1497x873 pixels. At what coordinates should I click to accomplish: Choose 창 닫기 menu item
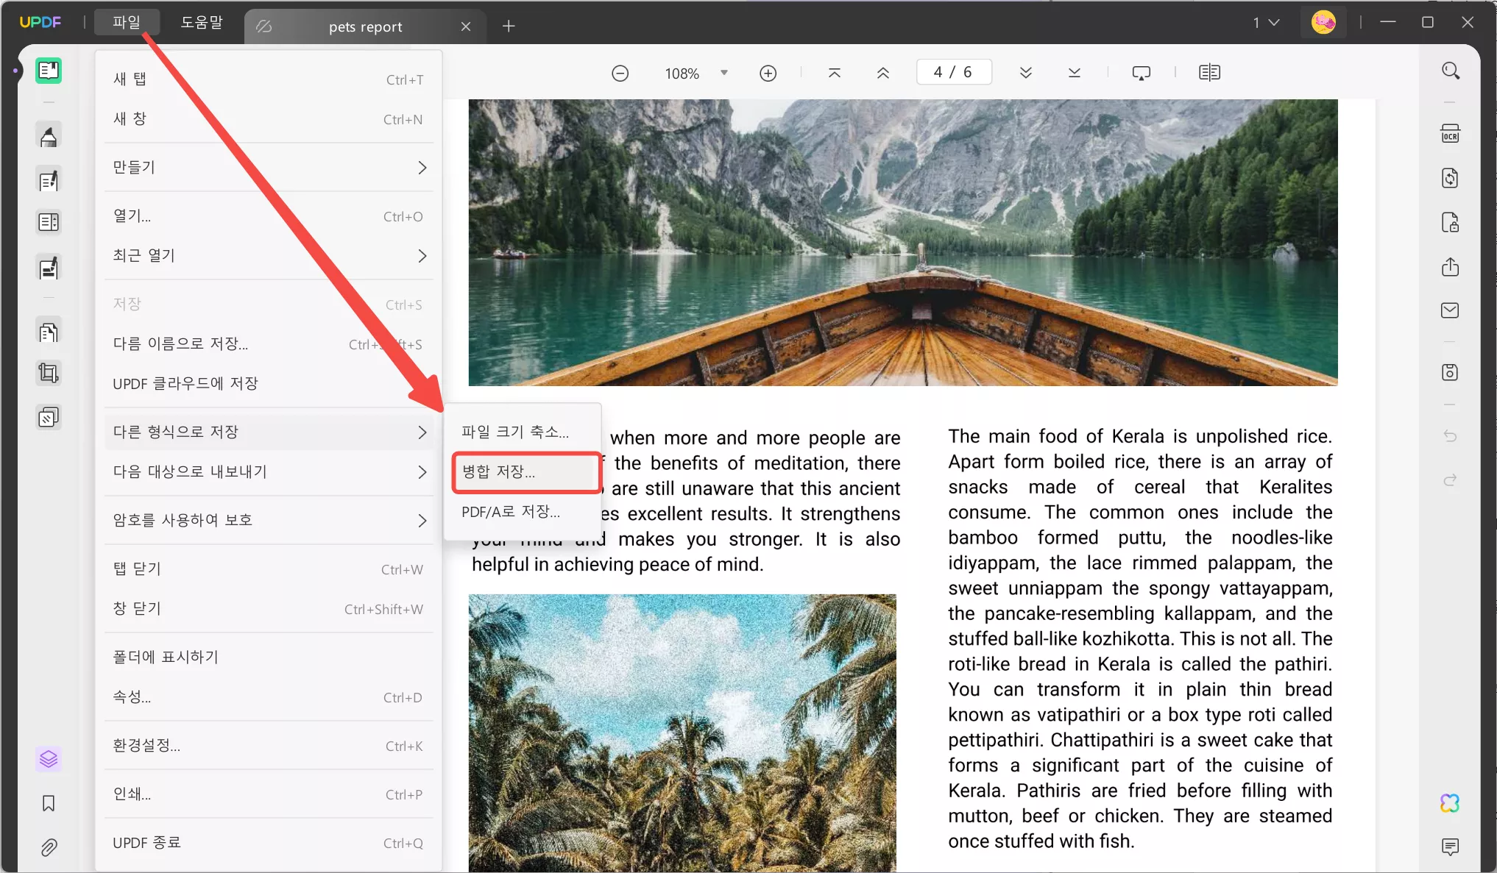[269, 609]
